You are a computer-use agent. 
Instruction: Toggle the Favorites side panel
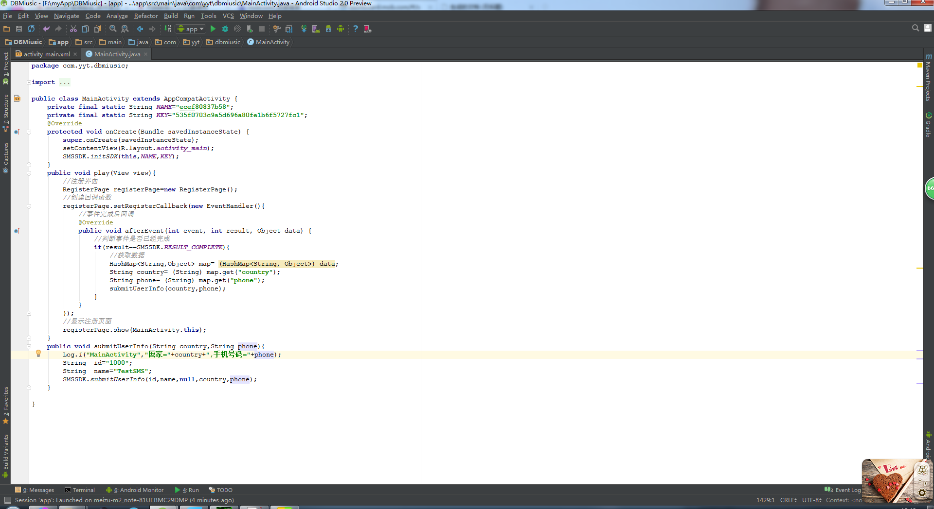pyautogui.click(x=6, y=405)
